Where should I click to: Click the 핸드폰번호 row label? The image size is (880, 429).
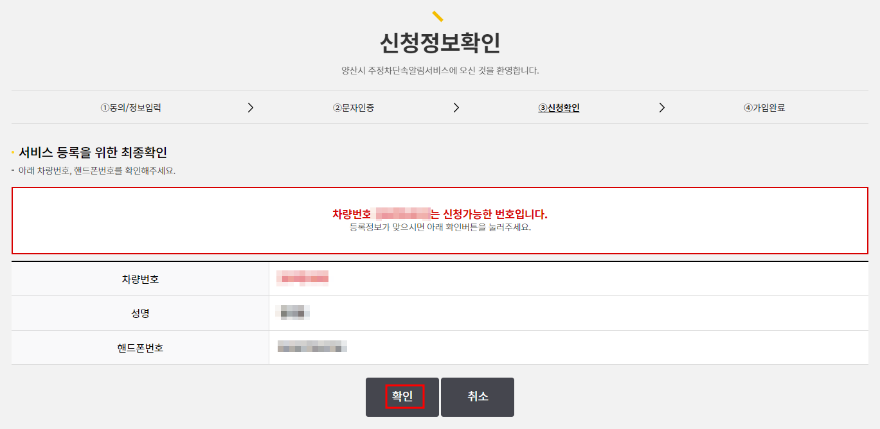click(x=141, y=346)
